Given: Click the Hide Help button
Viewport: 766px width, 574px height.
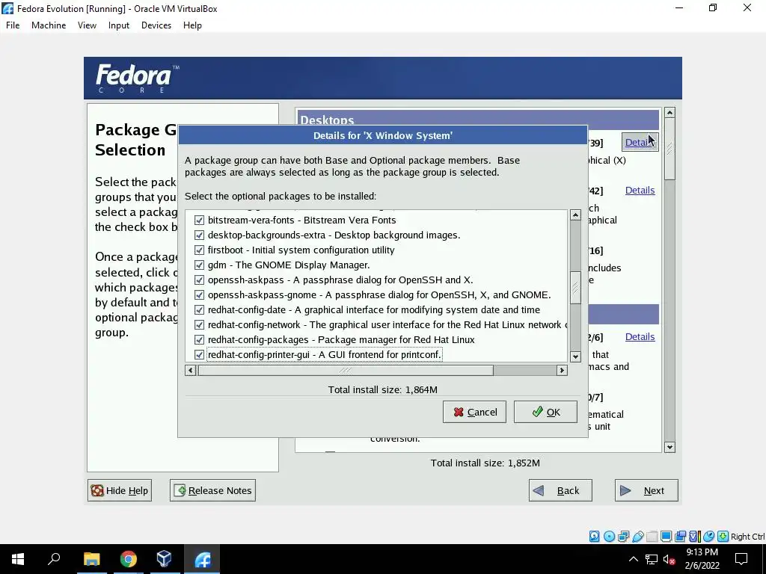Looking at the screenshot, I should [120, 490].
